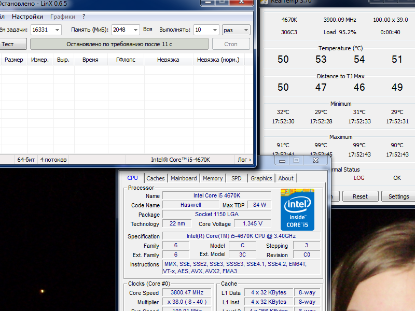415x311 pixels.
Task: Click the Core Voltage value 1.345 V
Action: [253, 223]
